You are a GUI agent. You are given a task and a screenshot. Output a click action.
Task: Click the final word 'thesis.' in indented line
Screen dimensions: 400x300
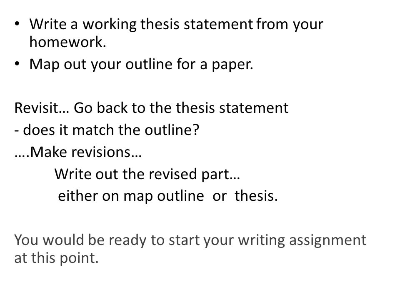tap(256, 196)
